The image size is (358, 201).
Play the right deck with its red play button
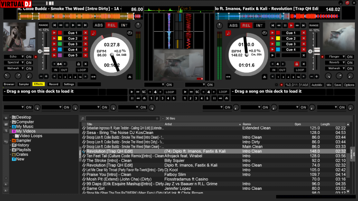tap(291, 25)
